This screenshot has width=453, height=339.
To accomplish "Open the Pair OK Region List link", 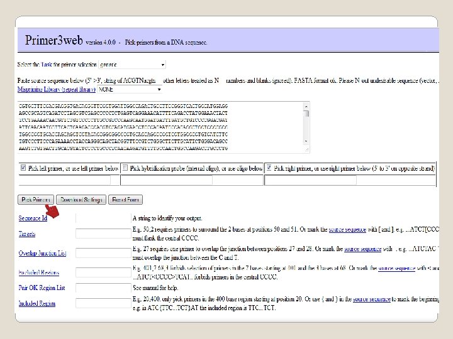I will pos(42,288).
